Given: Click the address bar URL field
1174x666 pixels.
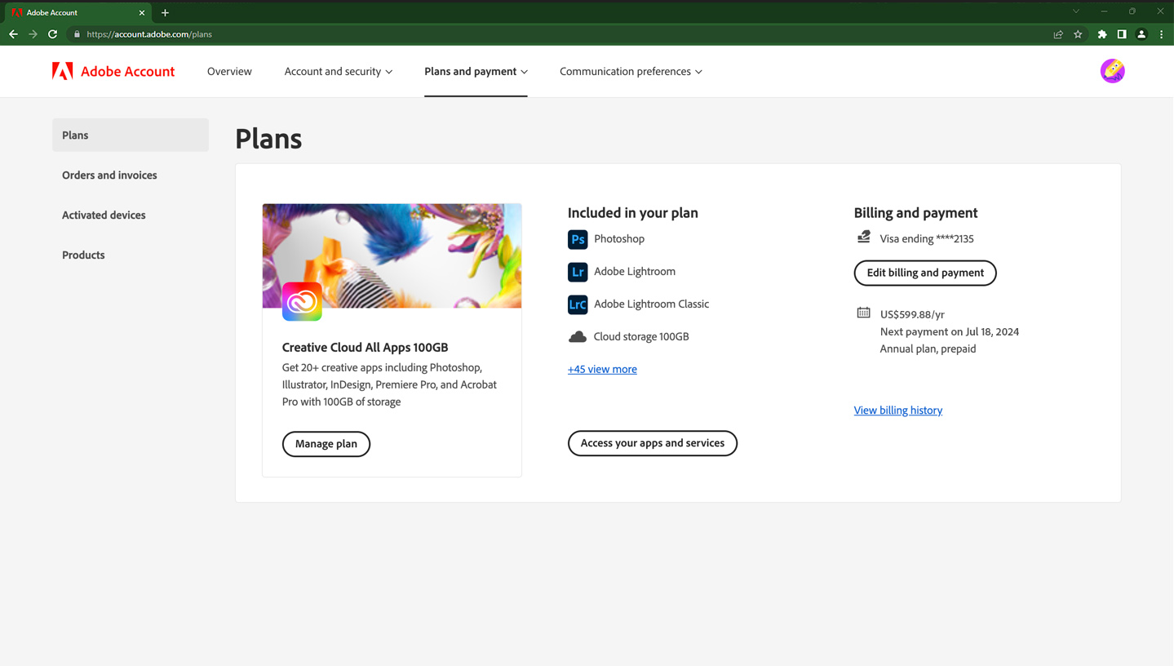Looking at the screenshot, I should 490,34.
